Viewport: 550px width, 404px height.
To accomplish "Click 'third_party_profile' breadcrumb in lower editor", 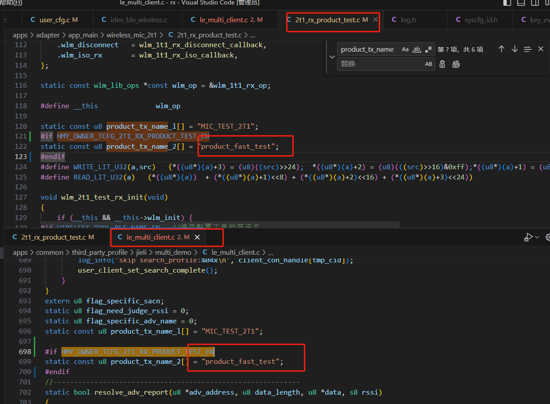I will 100,253.
